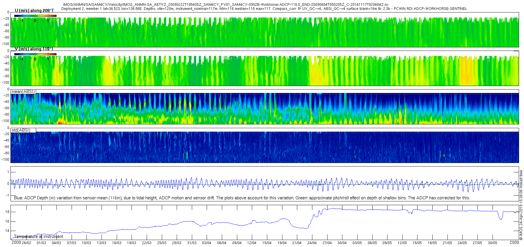Click the 28/03 date tick label

point(177,243)
